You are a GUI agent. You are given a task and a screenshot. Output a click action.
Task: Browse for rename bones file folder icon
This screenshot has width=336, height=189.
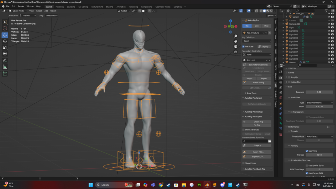click(269, 141)
